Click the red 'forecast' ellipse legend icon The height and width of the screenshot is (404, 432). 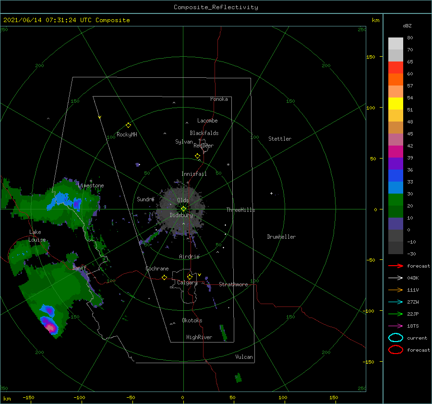396,350
